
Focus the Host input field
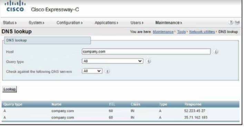[x=146, y=52]
